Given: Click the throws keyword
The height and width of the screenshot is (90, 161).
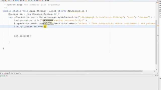Looking at the screenshot, I should pyautogui.click(x=62, y=11).
